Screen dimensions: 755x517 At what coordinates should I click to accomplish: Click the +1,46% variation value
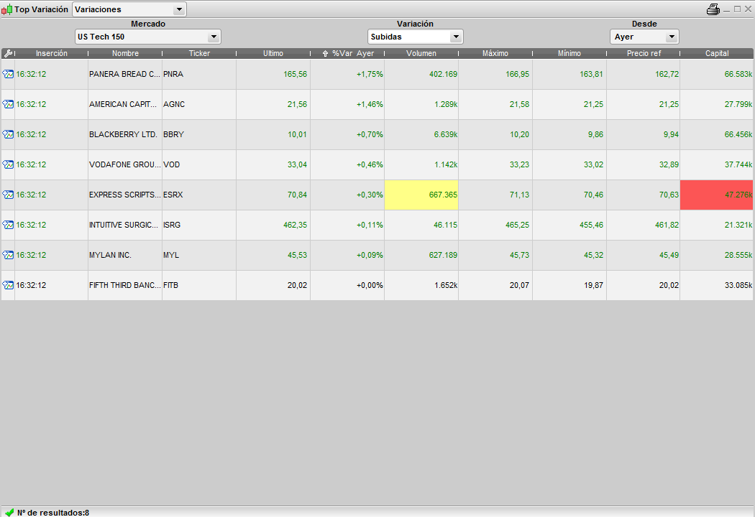click(370, 104)
